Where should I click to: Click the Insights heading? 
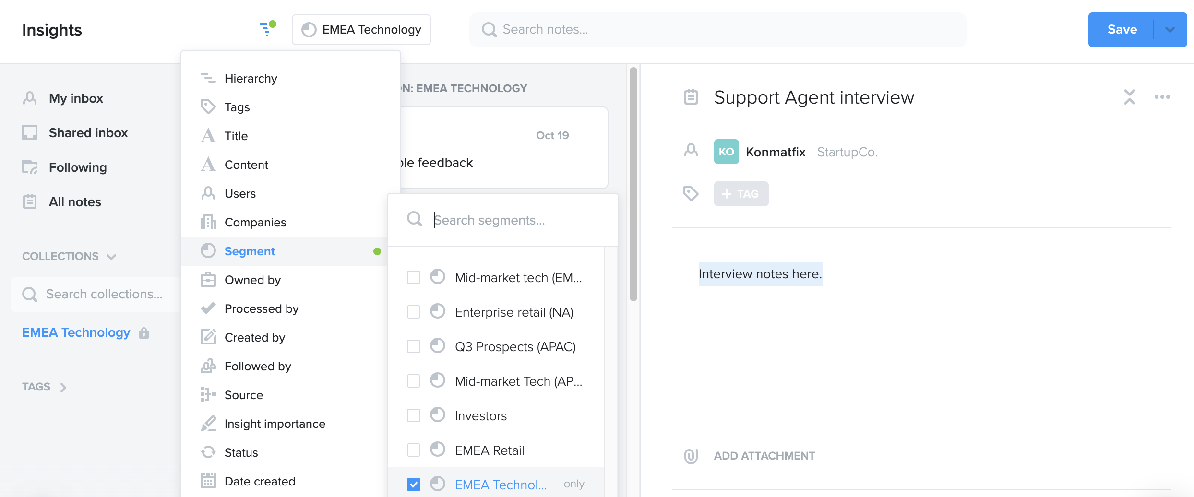tap(52, 30)
